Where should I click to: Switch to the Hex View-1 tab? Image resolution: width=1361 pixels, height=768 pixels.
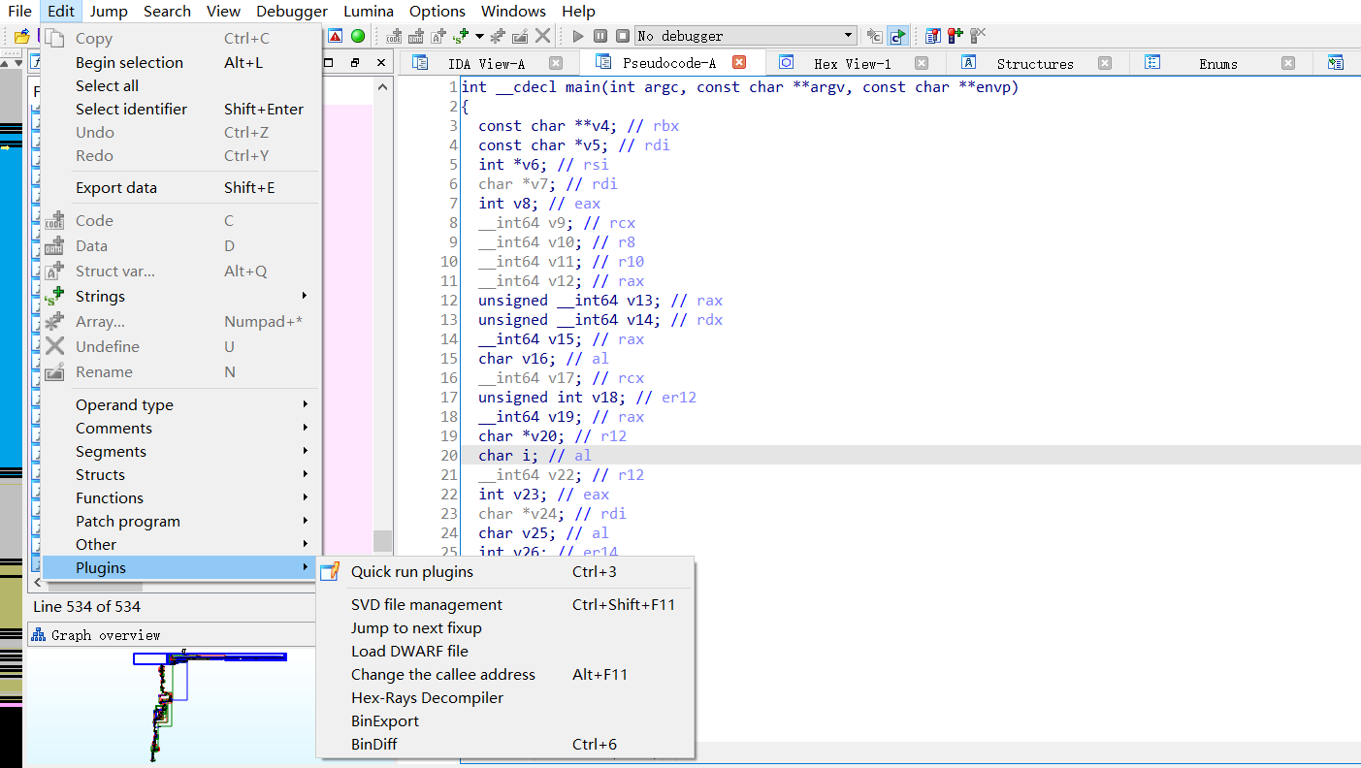(x=852, y=63)
